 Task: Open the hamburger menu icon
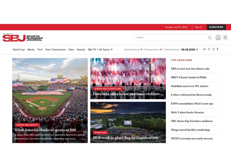point(225,37)
